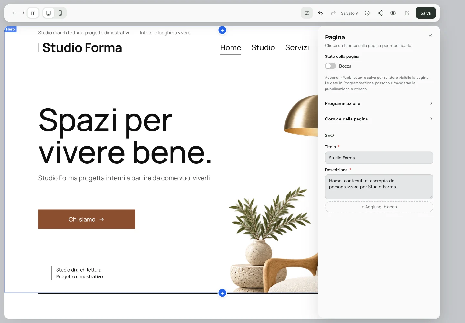The width and height of the screenshot is (465, 323).
Task: Click the SEO section label
Action: [x=329, y=135]
